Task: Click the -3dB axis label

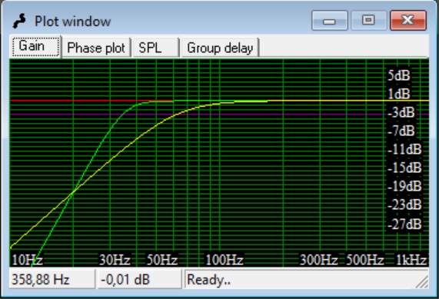Action: 401,112
